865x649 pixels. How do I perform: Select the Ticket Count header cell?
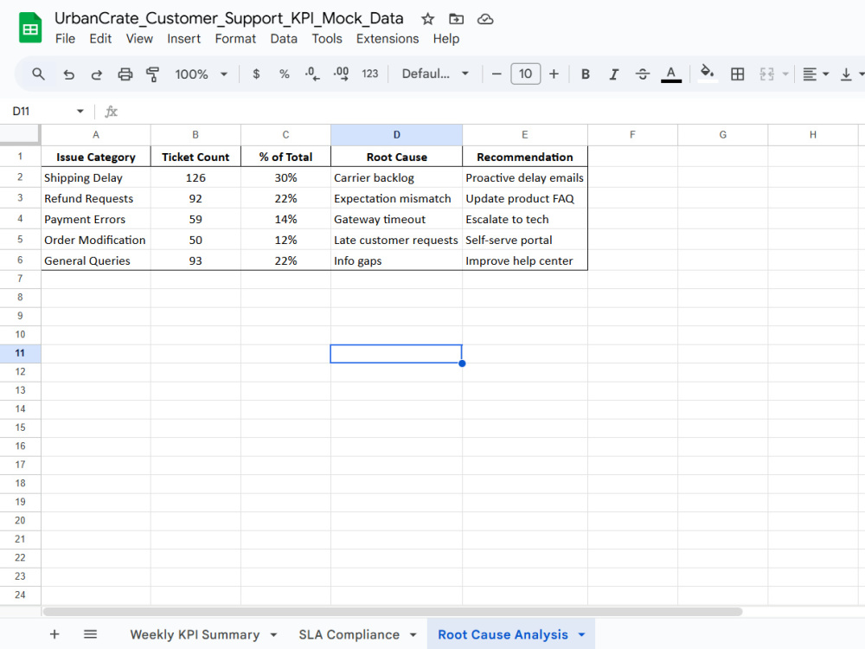point(195,157)
